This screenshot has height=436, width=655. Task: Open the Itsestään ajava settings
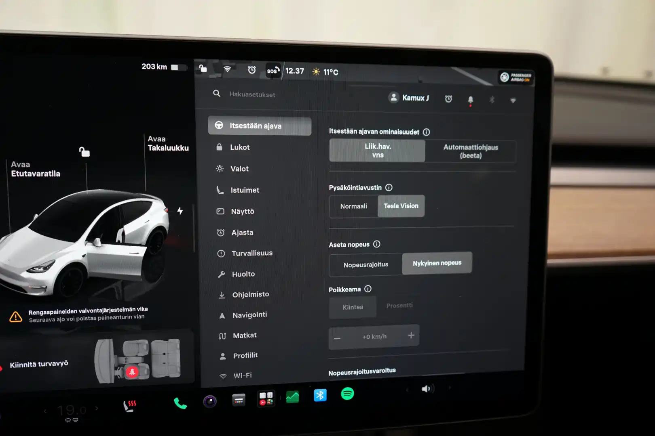coord(260,126)
